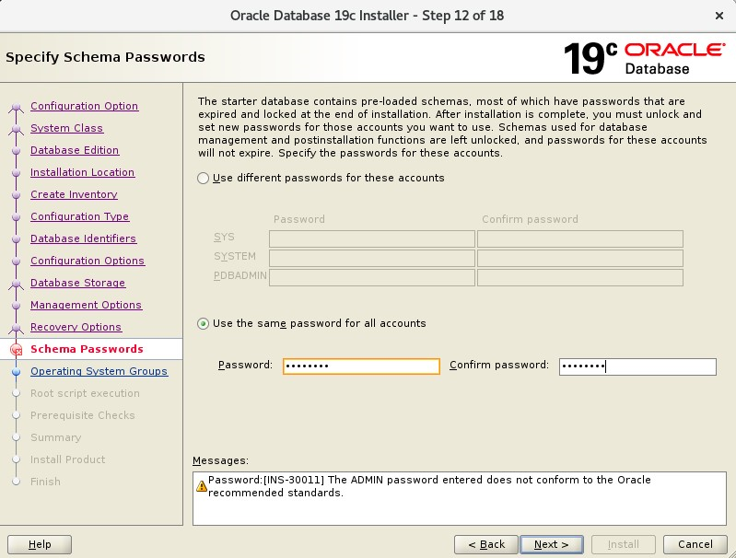The width and height of the screenshot is (736, 558).
Task: Open Recovery Options step
Action: (x=76, y=327)
